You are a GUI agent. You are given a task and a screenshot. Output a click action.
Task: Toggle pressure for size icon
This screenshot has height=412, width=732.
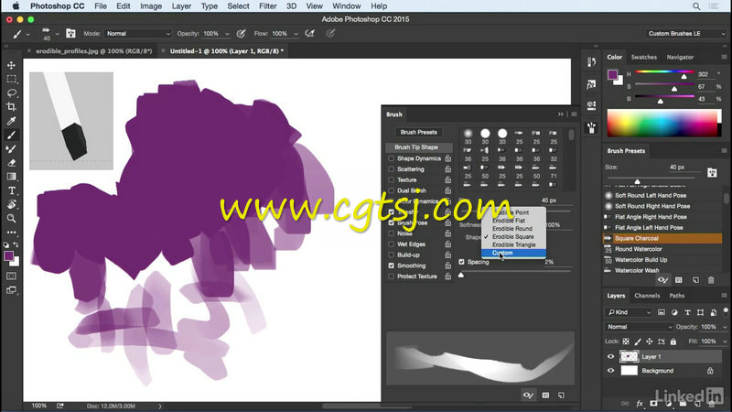point(330,34)
